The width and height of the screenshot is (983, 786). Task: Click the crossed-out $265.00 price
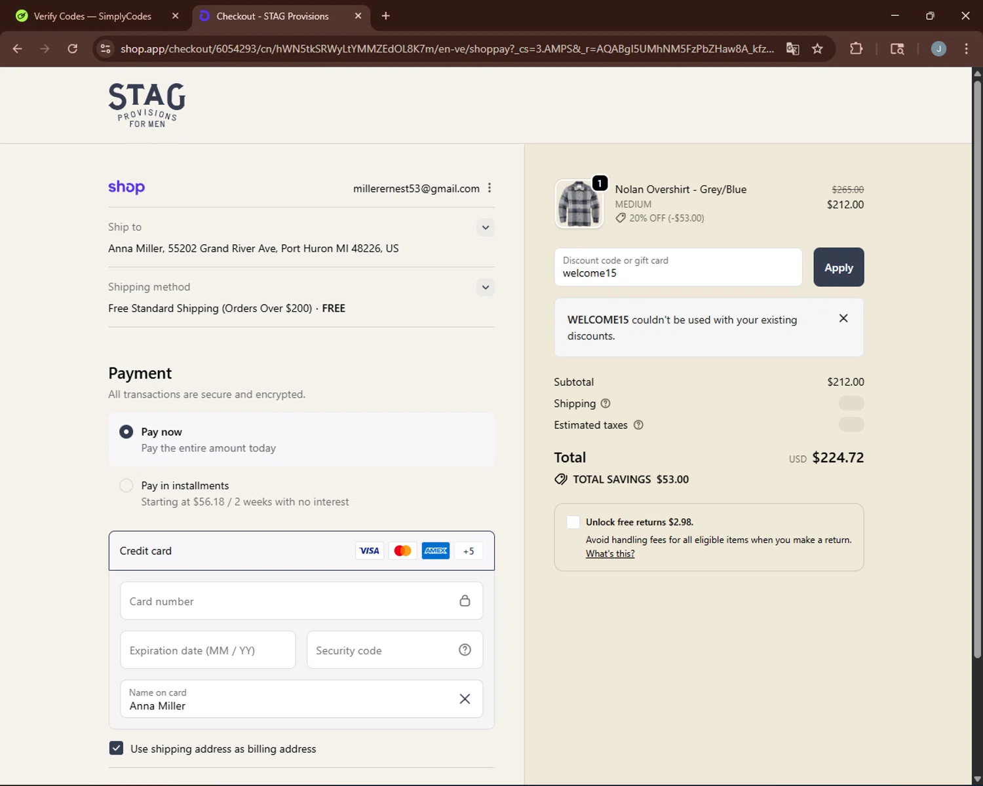pyautogui.click(x=848, y=189)
